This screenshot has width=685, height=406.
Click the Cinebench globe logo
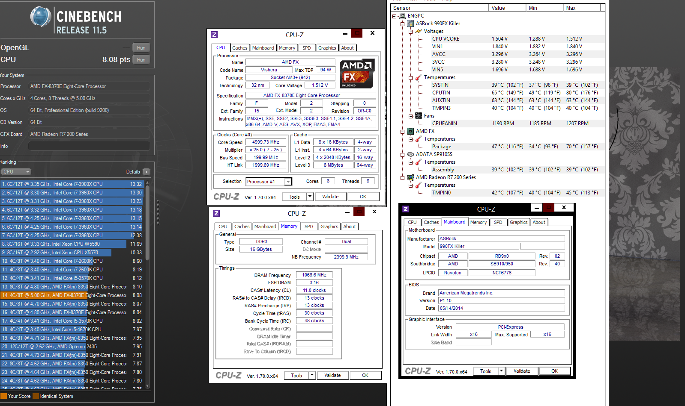pyautogui.click(x=41, y=17)
